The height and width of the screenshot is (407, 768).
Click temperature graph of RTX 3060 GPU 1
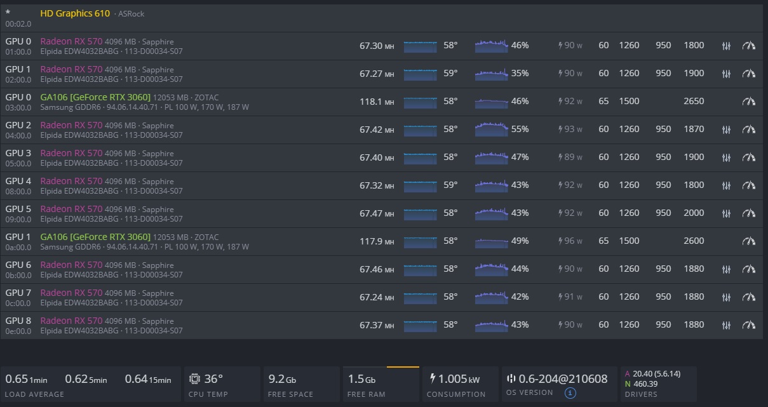pos(420,241)
